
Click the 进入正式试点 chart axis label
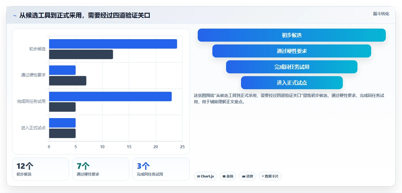click(x=33, y=128)
